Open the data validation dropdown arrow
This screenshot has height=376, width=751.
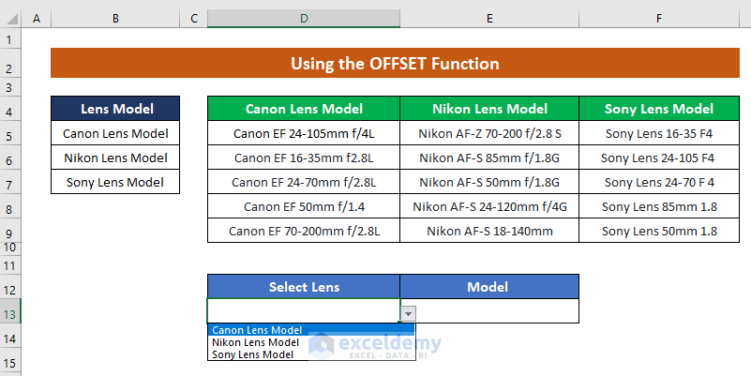click(409, 314)
